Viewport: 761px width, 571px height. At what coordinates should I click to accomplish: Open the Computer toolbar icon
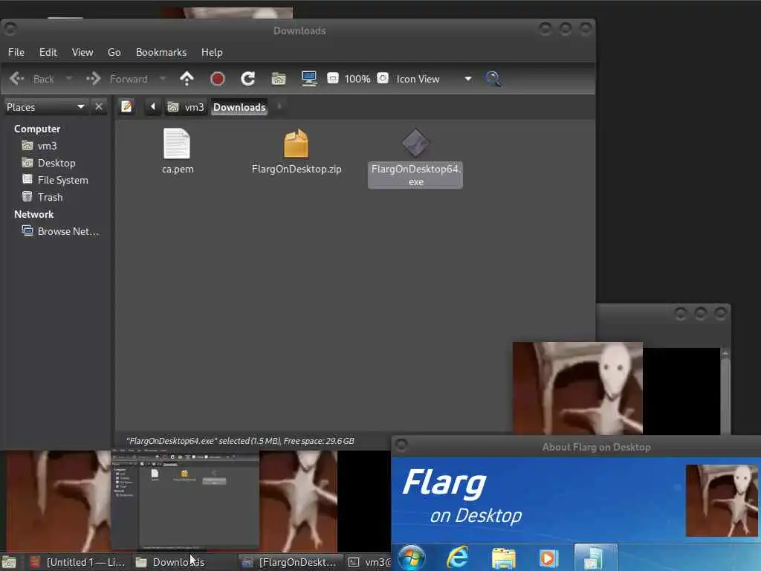[309, 79]
